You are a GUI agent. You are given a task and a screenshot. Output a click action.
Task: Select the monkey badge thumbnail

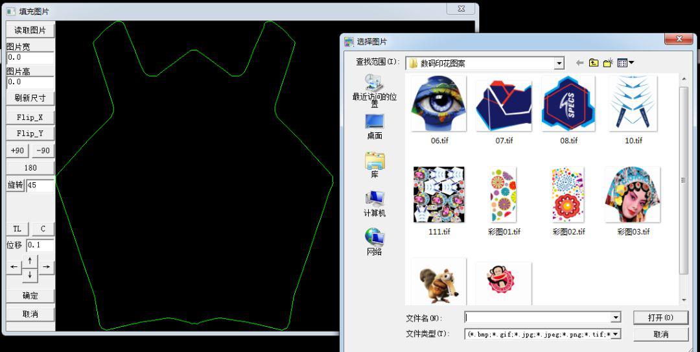[504, 284]
